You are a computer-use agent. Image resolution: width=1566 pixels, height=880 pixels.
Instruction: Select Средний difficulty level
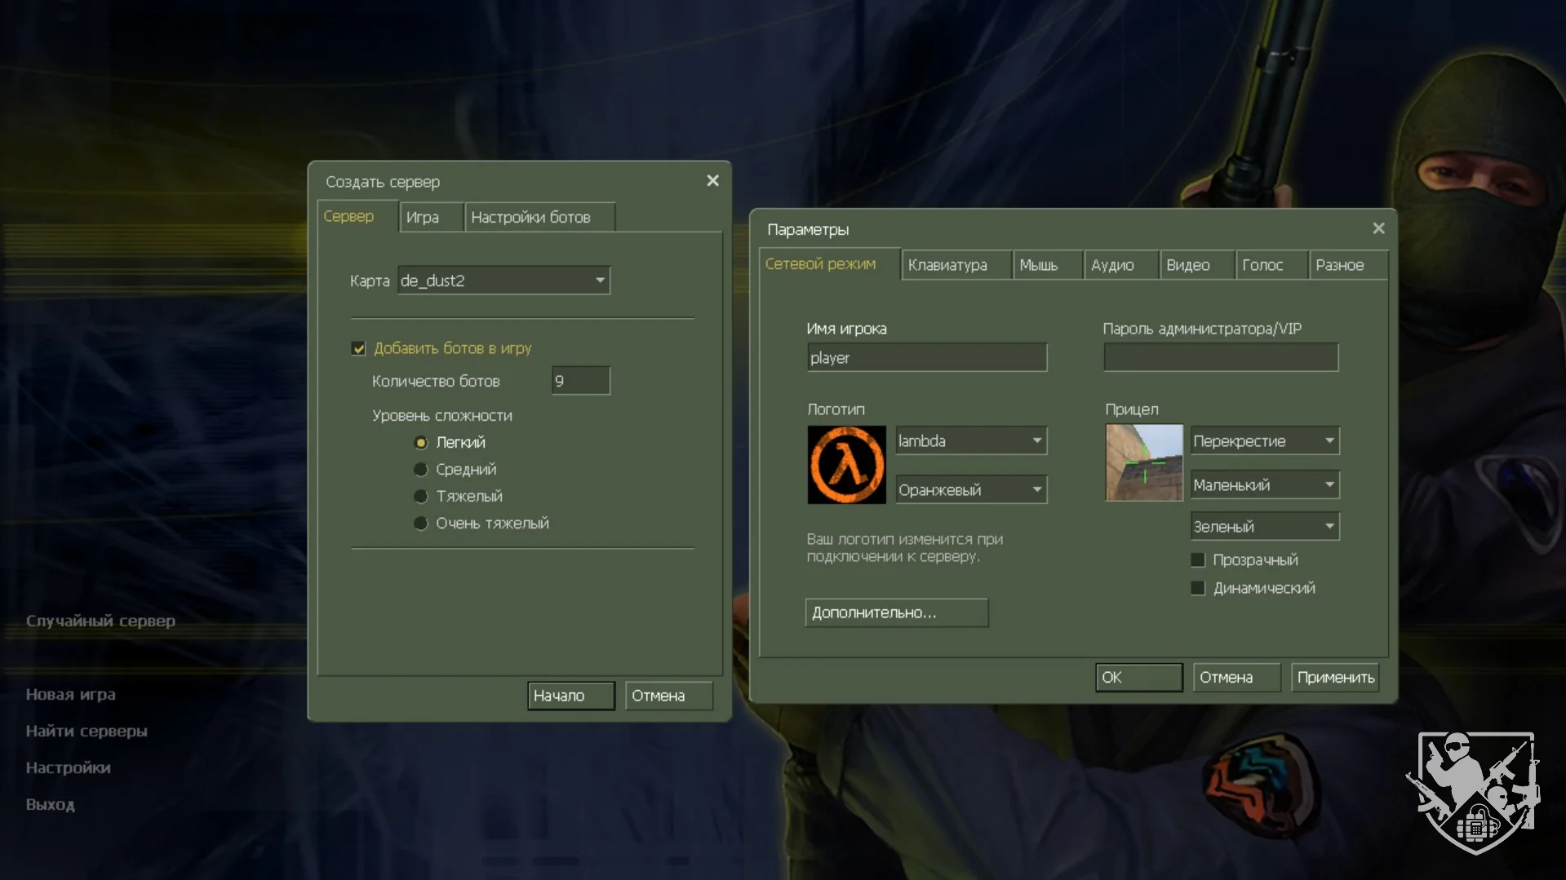pyautogui.click(x=421, y=470)
